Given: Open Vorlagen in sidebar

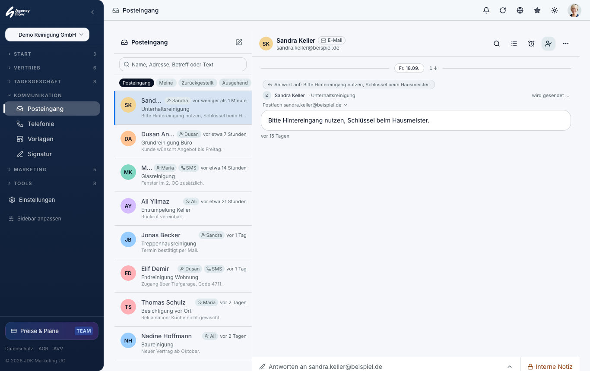Looking at the screenshot, I should coord(52,139).
